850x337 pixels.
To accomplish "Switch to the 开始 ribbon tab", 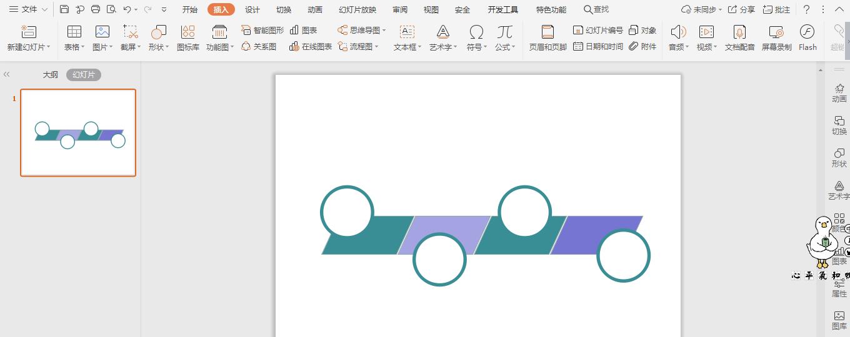I will pyautogui.click(x=190, y=9).
